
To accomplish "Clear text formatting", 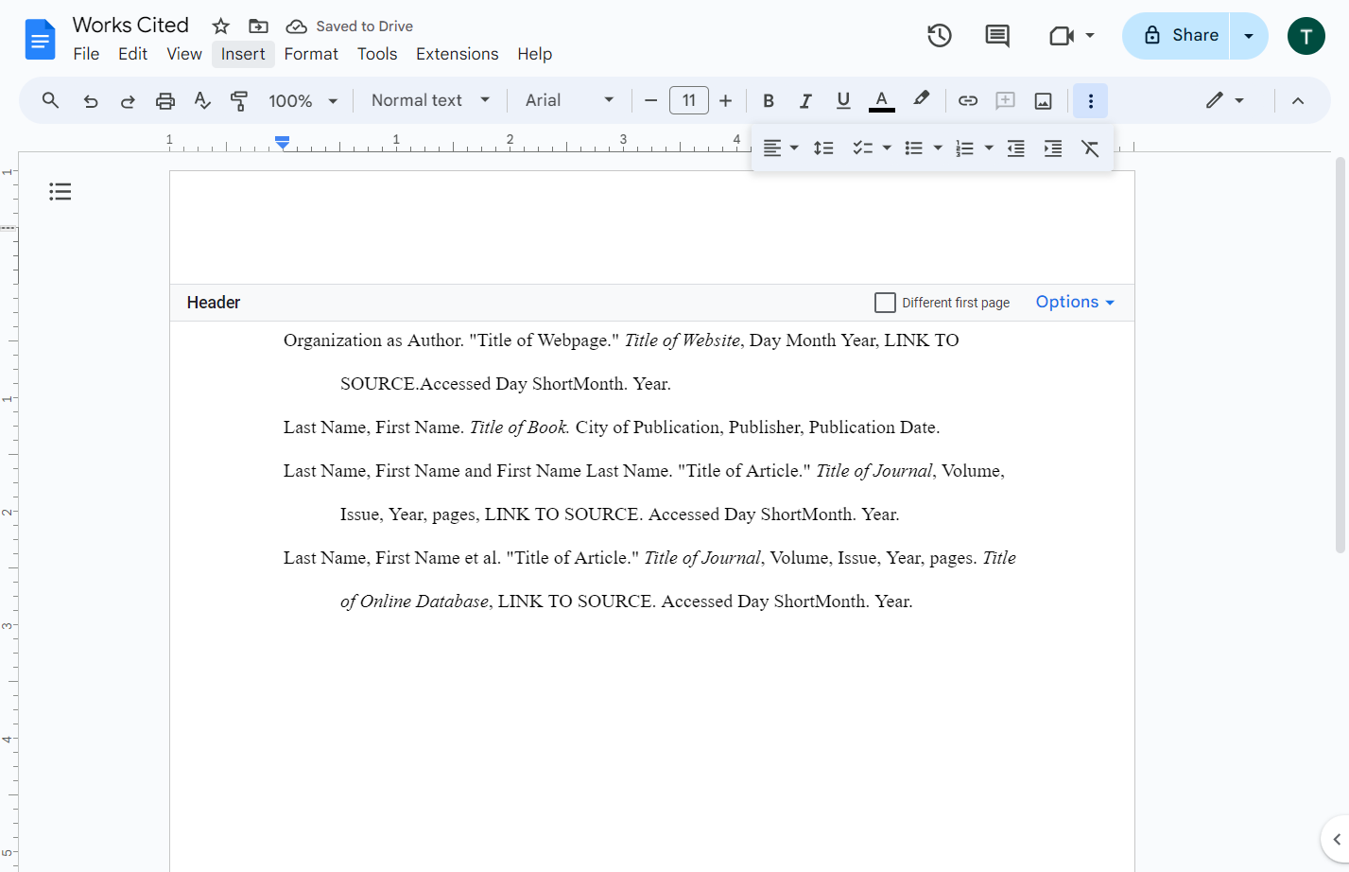I will point(1090,148).
